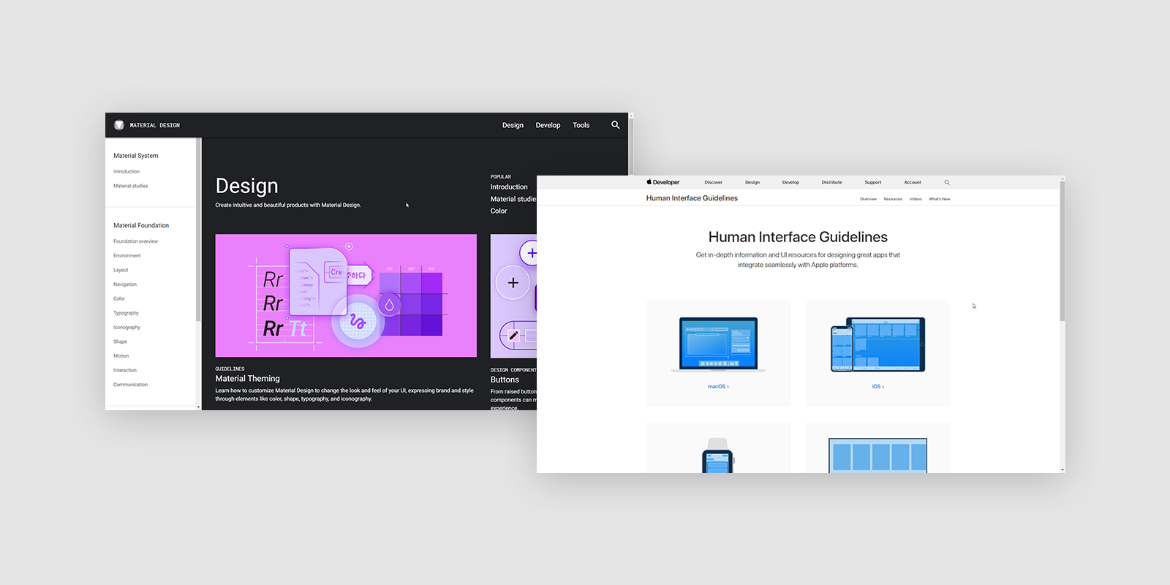The width and height of the screenshot is (1170, 585).
Task: Click the Buttons component card image
Action: point(513,296)
